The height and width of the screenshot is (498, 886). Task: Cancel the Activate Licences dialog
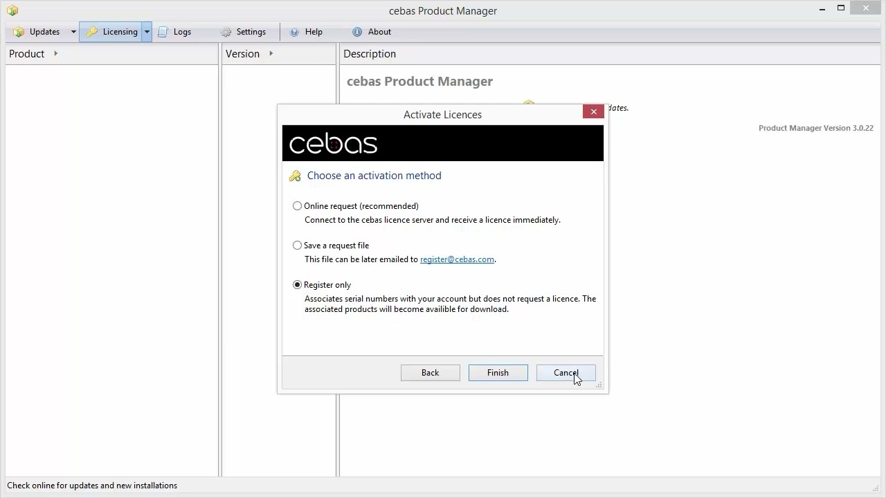(566, 373)
